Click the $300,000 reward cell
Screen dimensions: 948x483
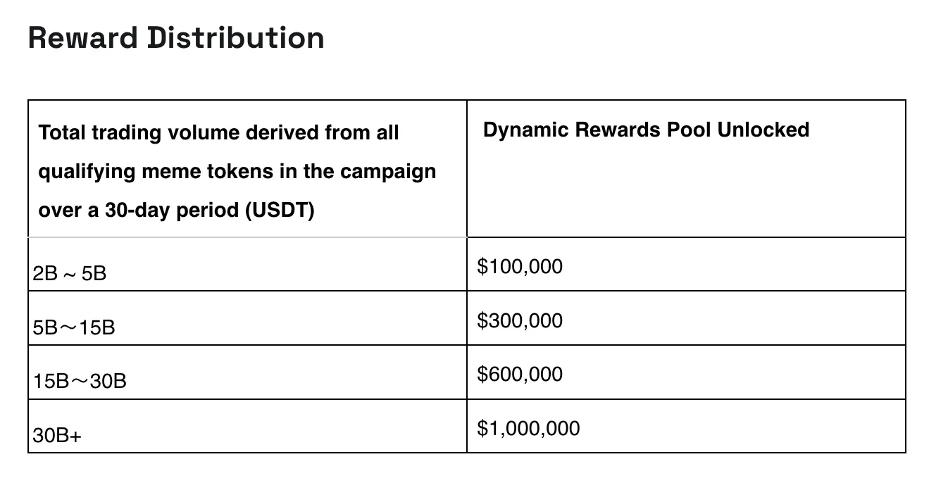(686, 318)
